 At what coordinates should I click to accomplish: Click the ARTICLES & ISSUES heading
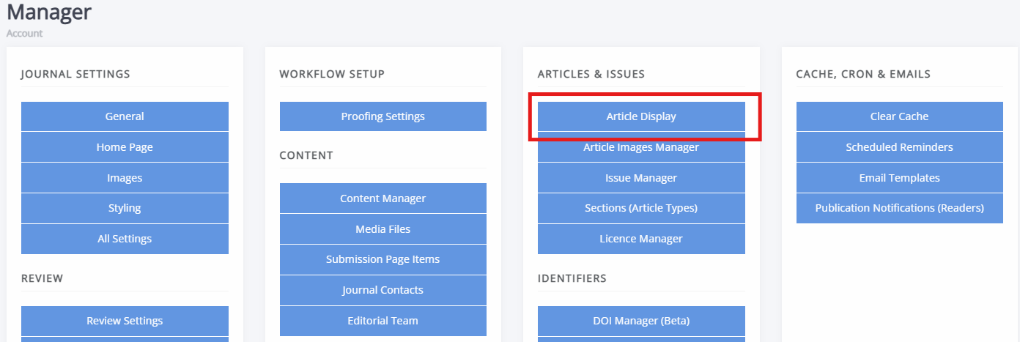click(x=591, y=74)
